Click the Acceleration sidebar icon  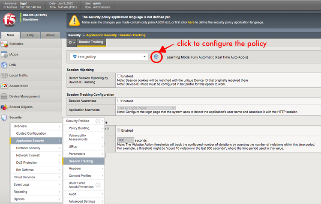(x=4, y=86)
